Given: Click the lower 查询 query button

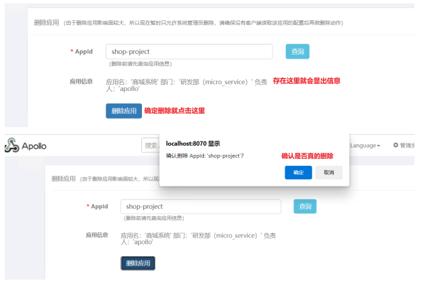Looking at the screenshot, I should click(305, 206).
